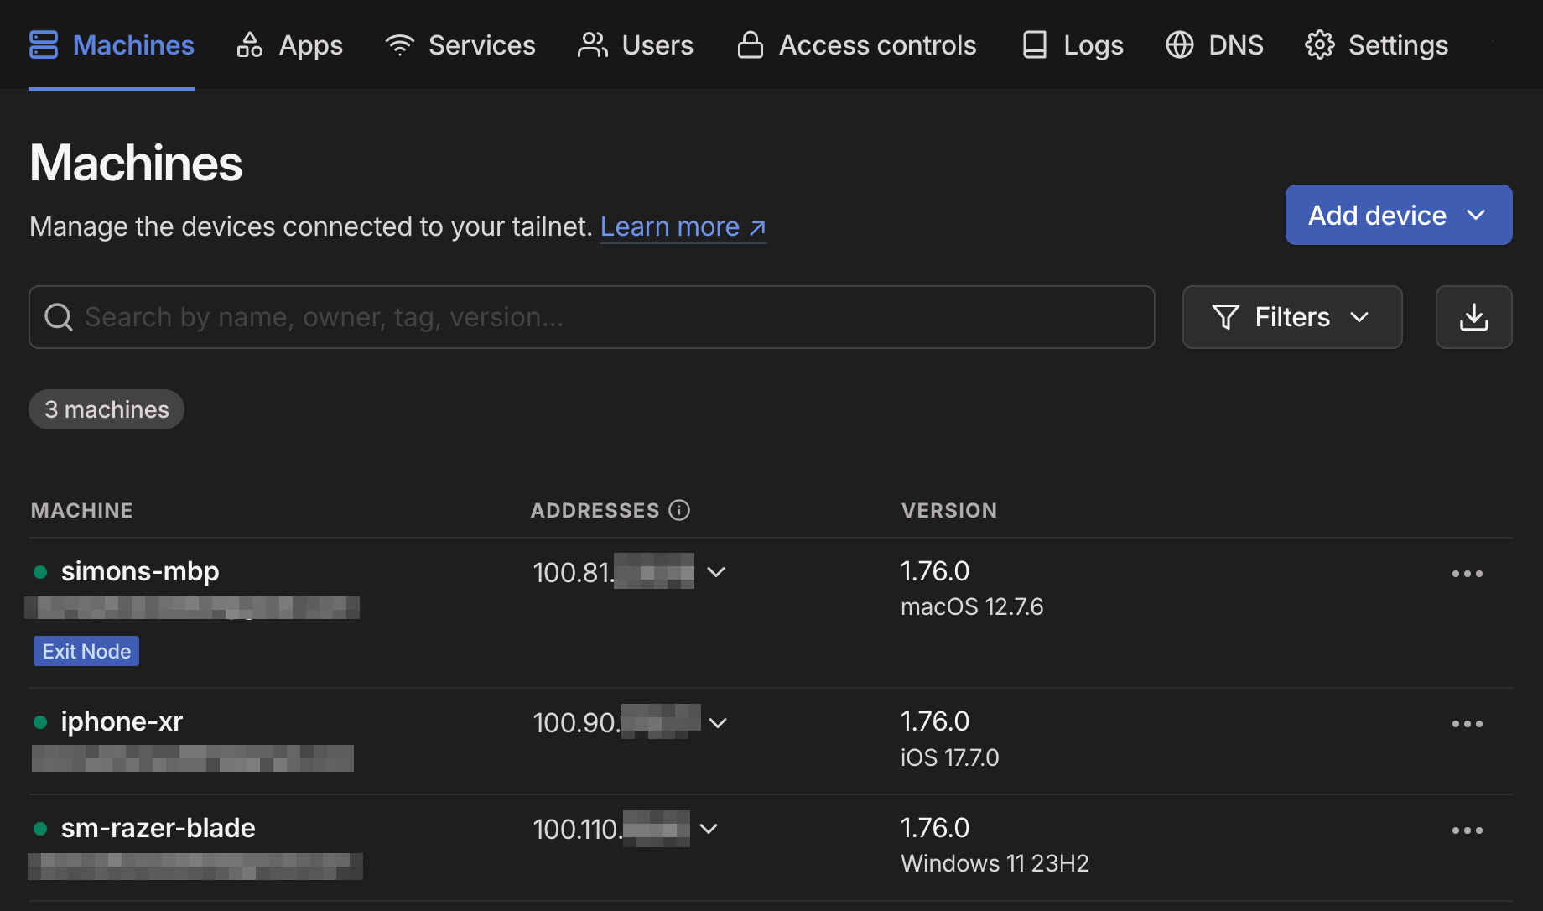The height and width of the screenshot is (911, 1543).
Task: Open the Logs tab
Action: tap(1073, 45)
